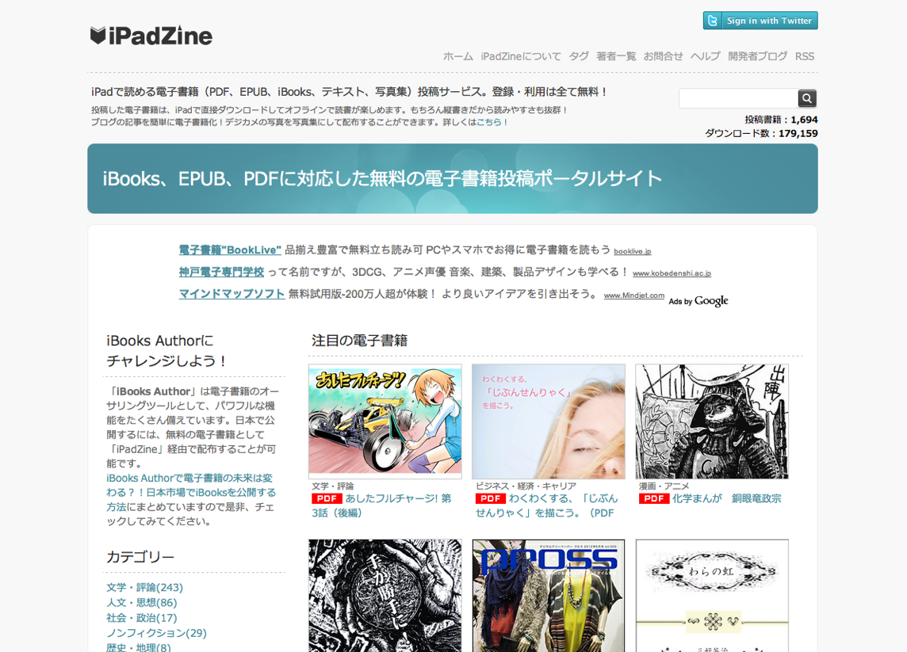Click the カテゴリー heading
Viewport: 907px width, 652px height.
(140, 557)
